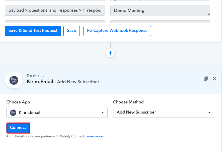This screenshot has width=222, height=153.
Task: Click the Save button
Action: point(72,31)
